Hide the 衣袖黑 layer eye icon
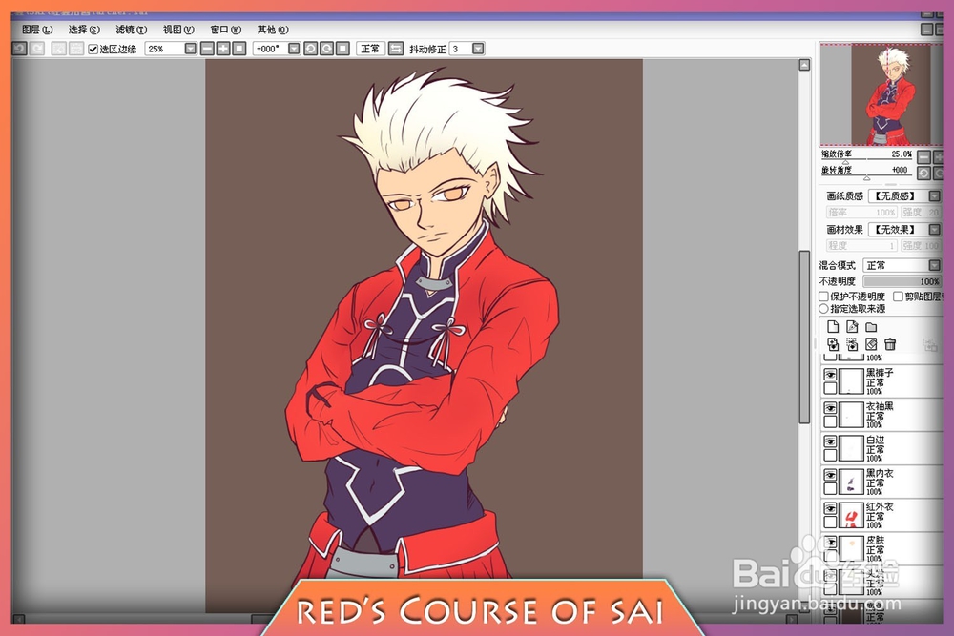Screen dimensions: 954x636 830,409
